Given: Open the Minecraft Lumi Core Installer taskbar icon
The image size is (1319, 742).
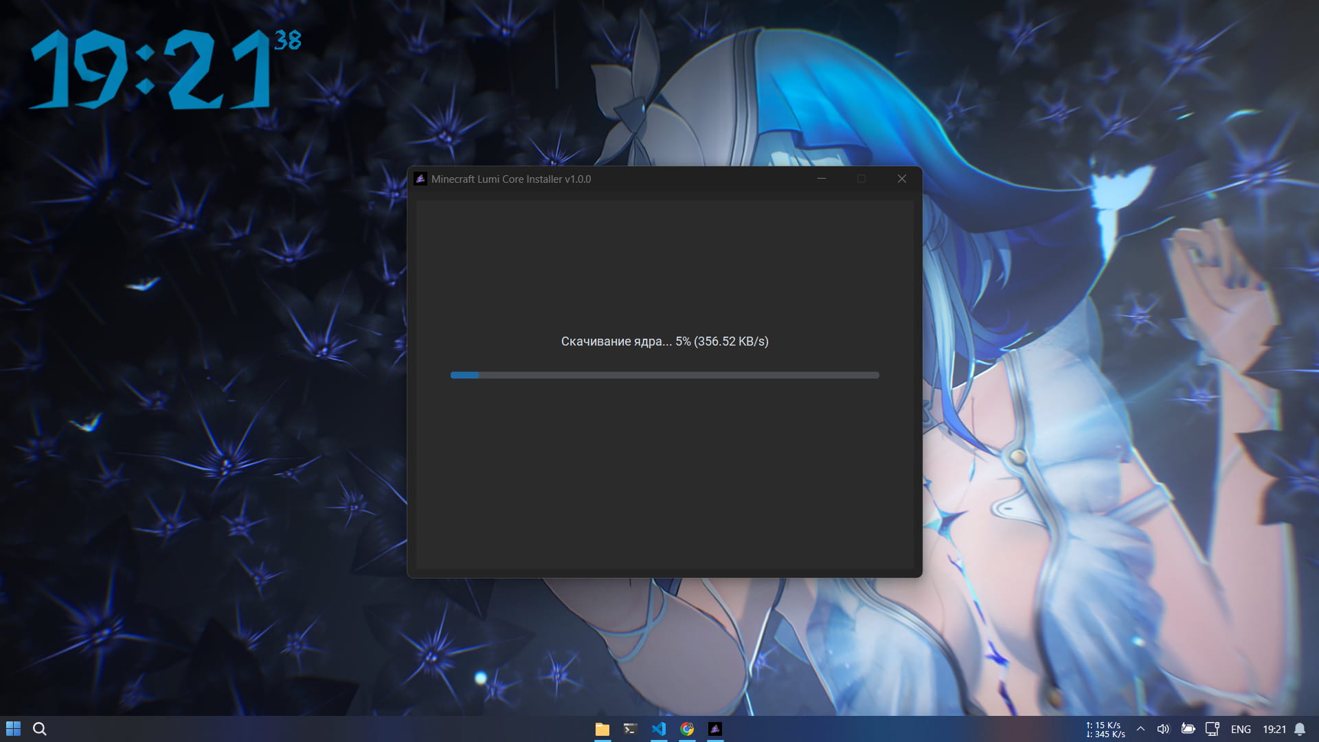Looking at the screenshot, I should (714, 729).
